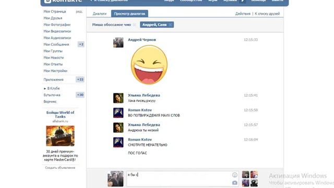Screen dimensions: 334x188
Task: Expand the 'В Клубе' sidebar entry
Action: pos(52,88)
